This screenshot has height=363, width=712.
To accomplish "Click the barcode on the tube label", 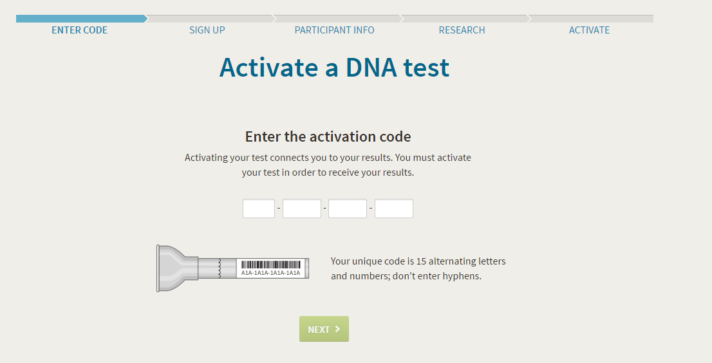I will 270,265.
